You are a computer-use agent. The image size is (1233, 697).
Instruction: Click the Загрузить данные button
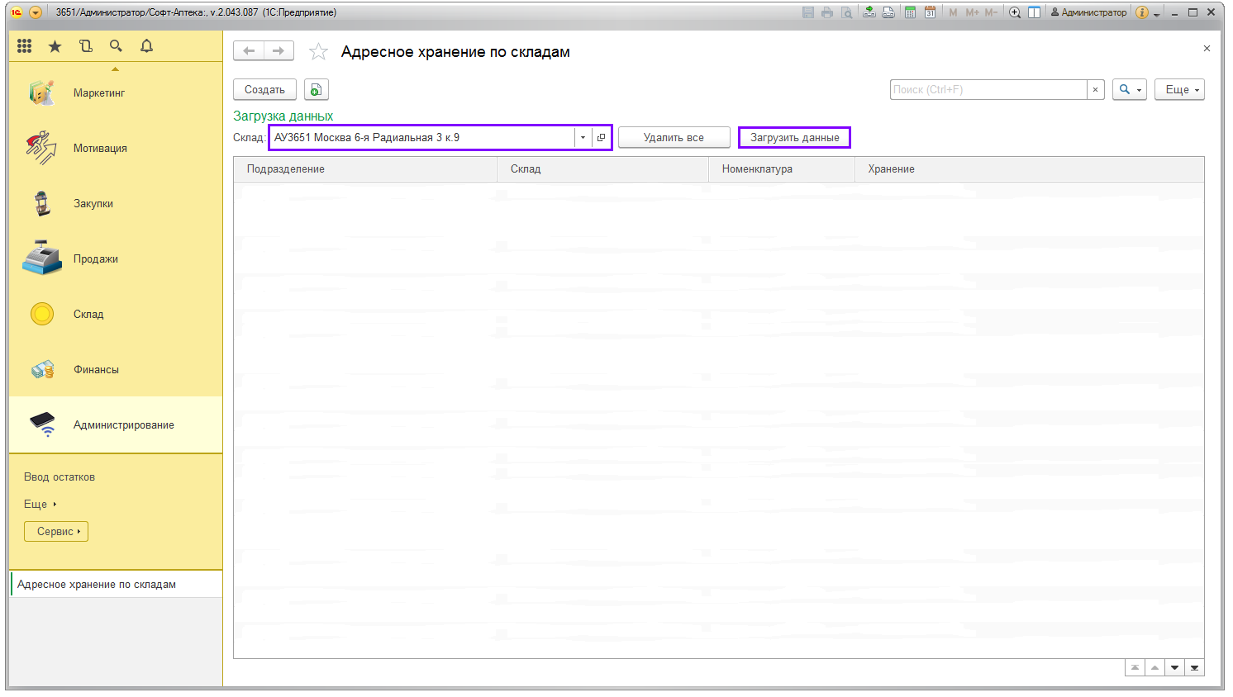[794, 138]
